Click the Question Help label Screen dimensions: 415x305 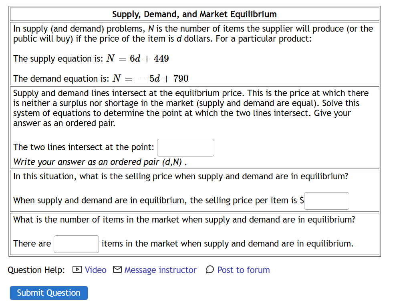pyautogui.click(x=36, y=270)
